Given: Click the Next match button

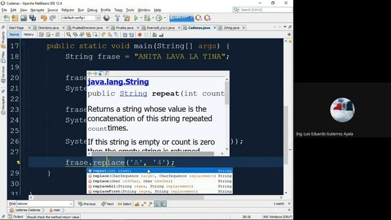Looking at the screenshot, I should pyautogui.click(x=108, y=204).
